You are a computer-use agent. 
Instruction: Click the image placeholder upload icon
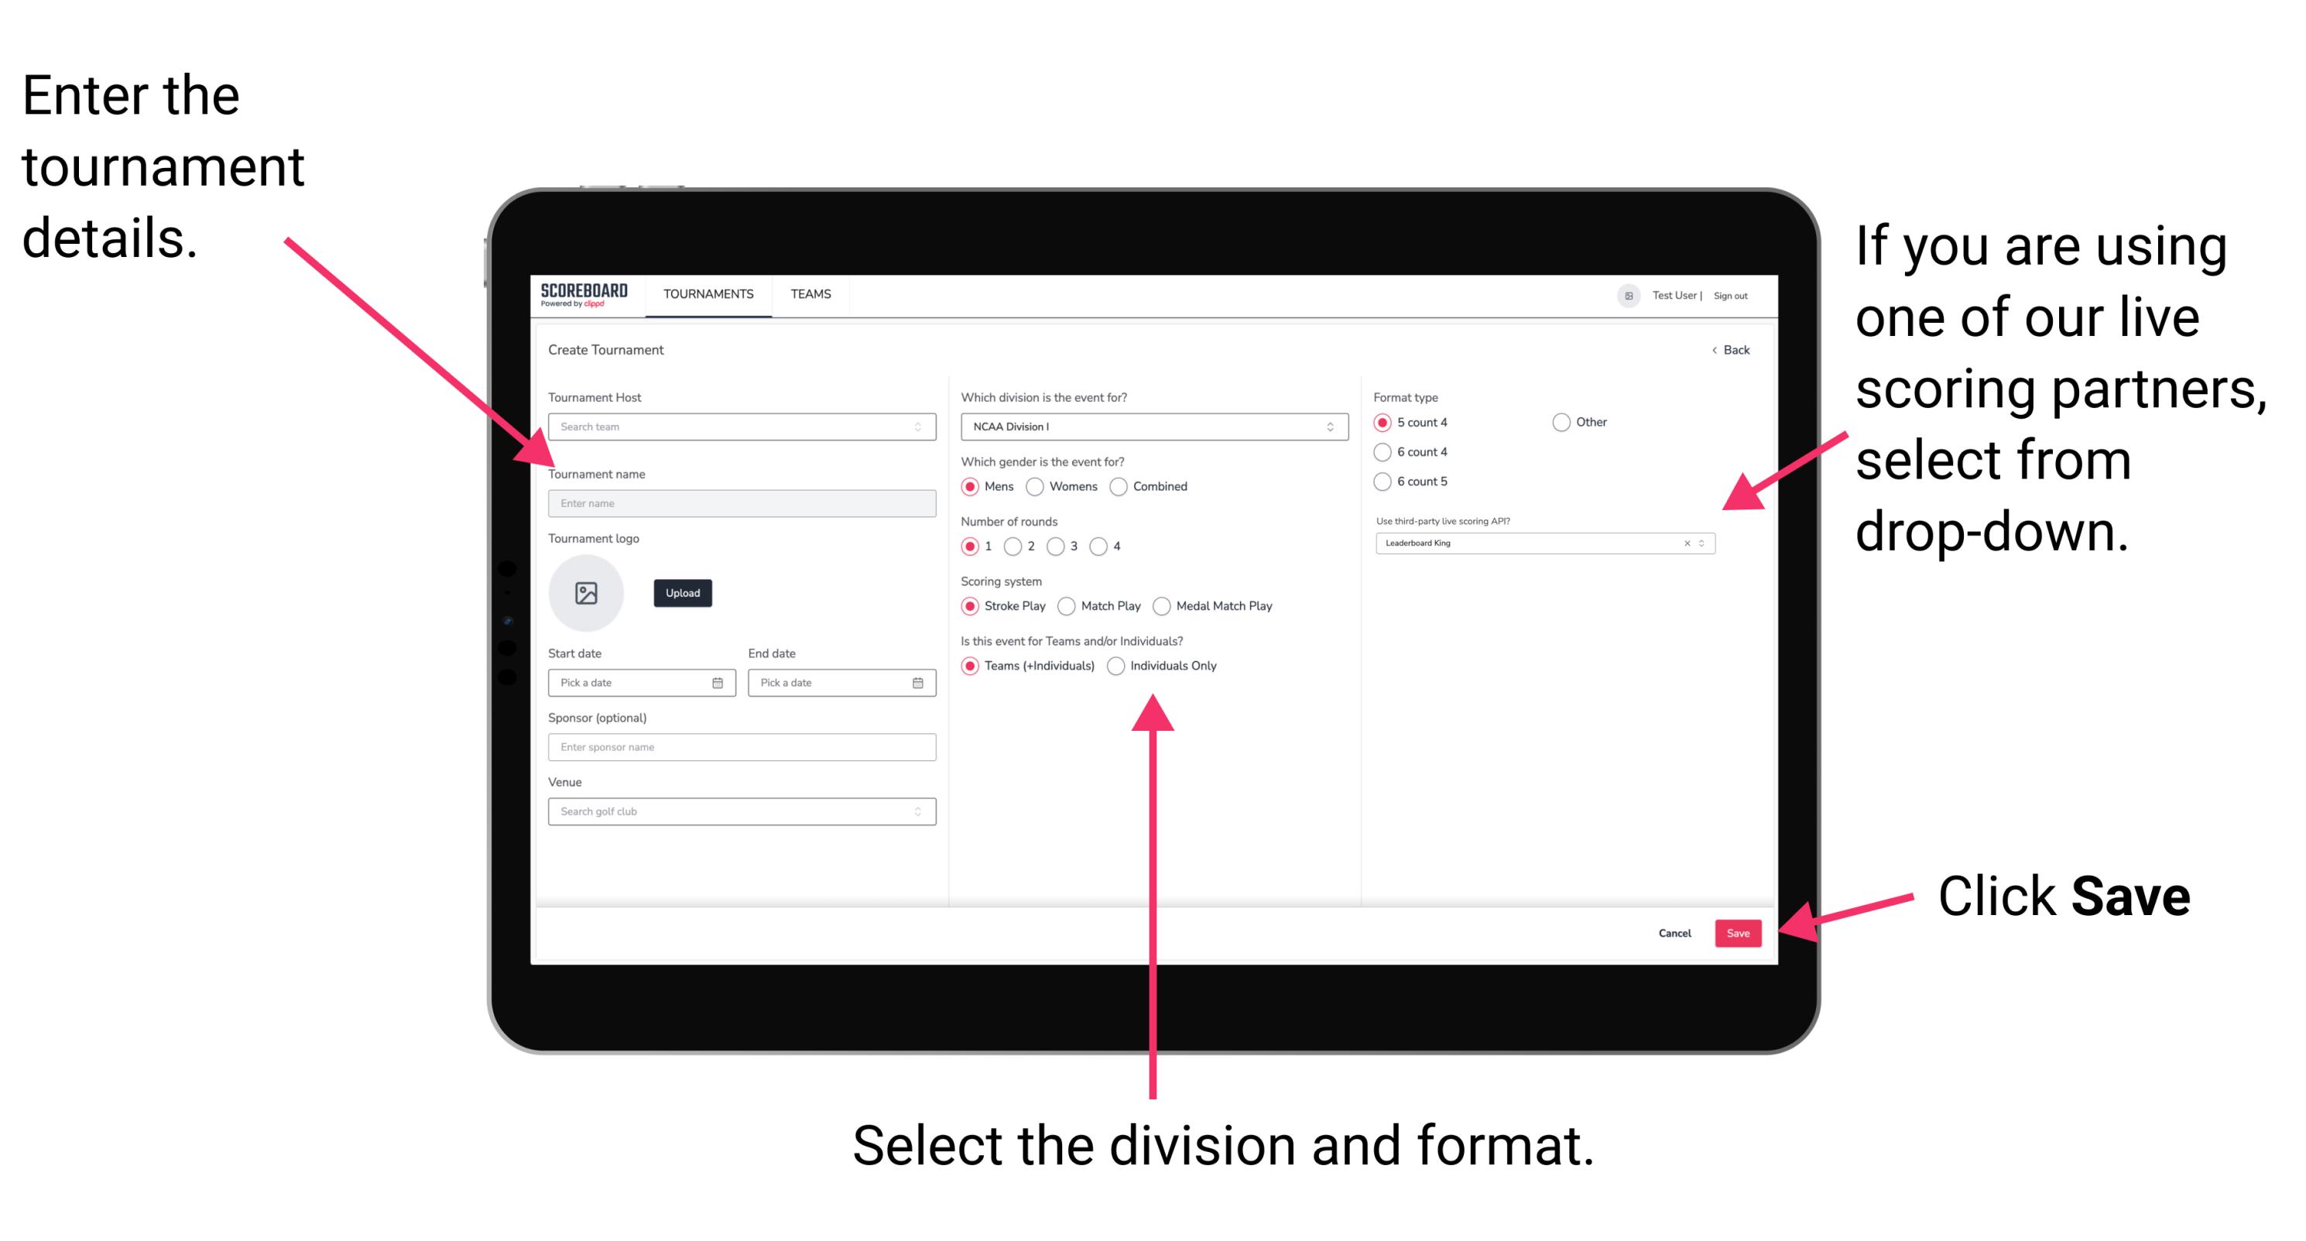[585, 593]
